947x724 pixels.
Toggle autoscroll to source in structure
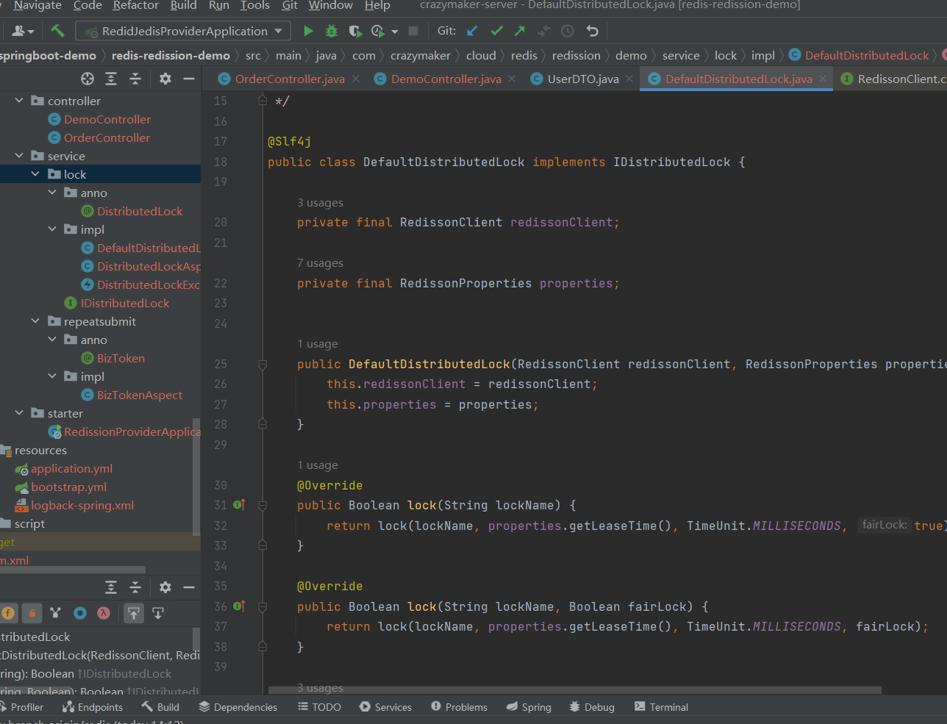(134, 613)
